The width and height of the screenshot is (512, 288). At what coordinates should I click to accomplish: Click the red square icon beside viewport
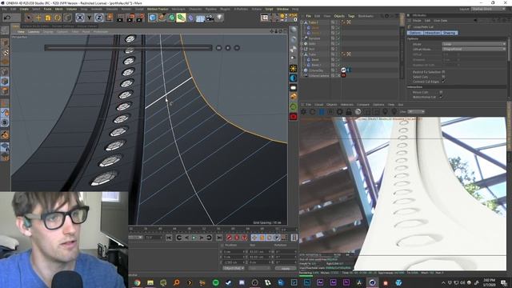[x=294, y=117]
